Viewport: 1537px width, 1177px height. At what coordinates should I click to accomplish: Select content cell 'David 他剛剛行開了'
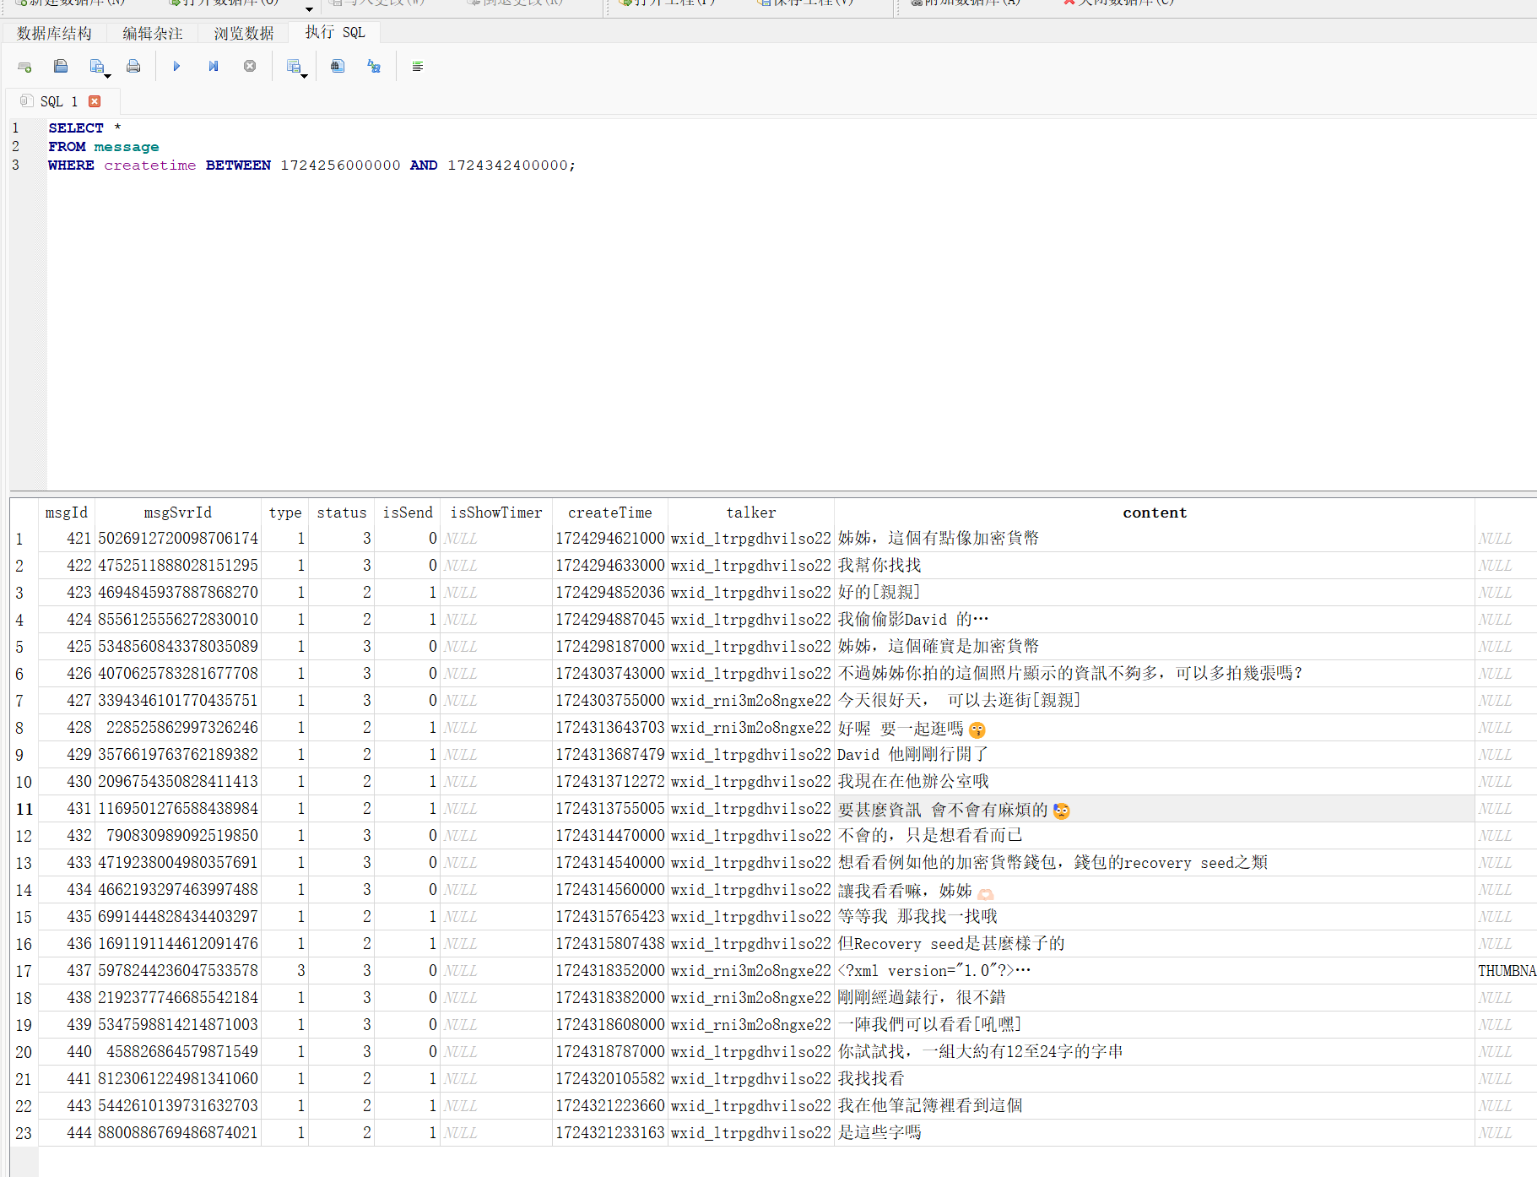(x=1155, y=755)
